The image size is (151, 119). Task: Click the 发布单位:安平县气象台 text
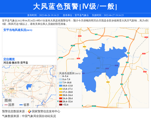click(x=75, y=15)
